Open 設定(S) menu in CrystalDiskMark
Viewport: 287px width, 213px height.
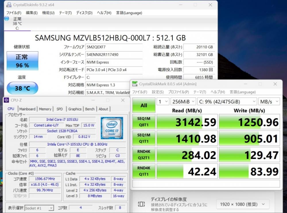coord(158,92)
